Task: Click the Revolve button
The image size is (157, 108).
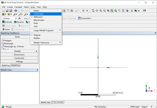Action: (x=19, y=22)
